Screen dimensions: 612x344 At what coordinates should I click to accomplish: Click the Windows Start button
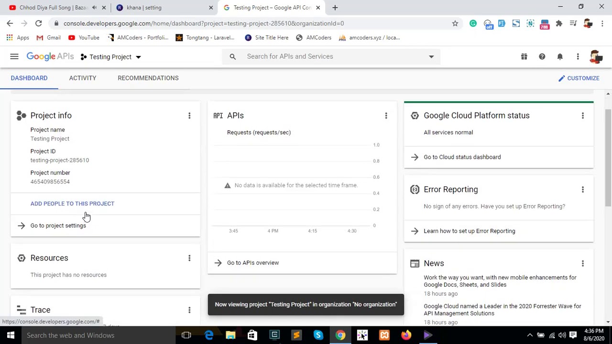click(11, 335)
